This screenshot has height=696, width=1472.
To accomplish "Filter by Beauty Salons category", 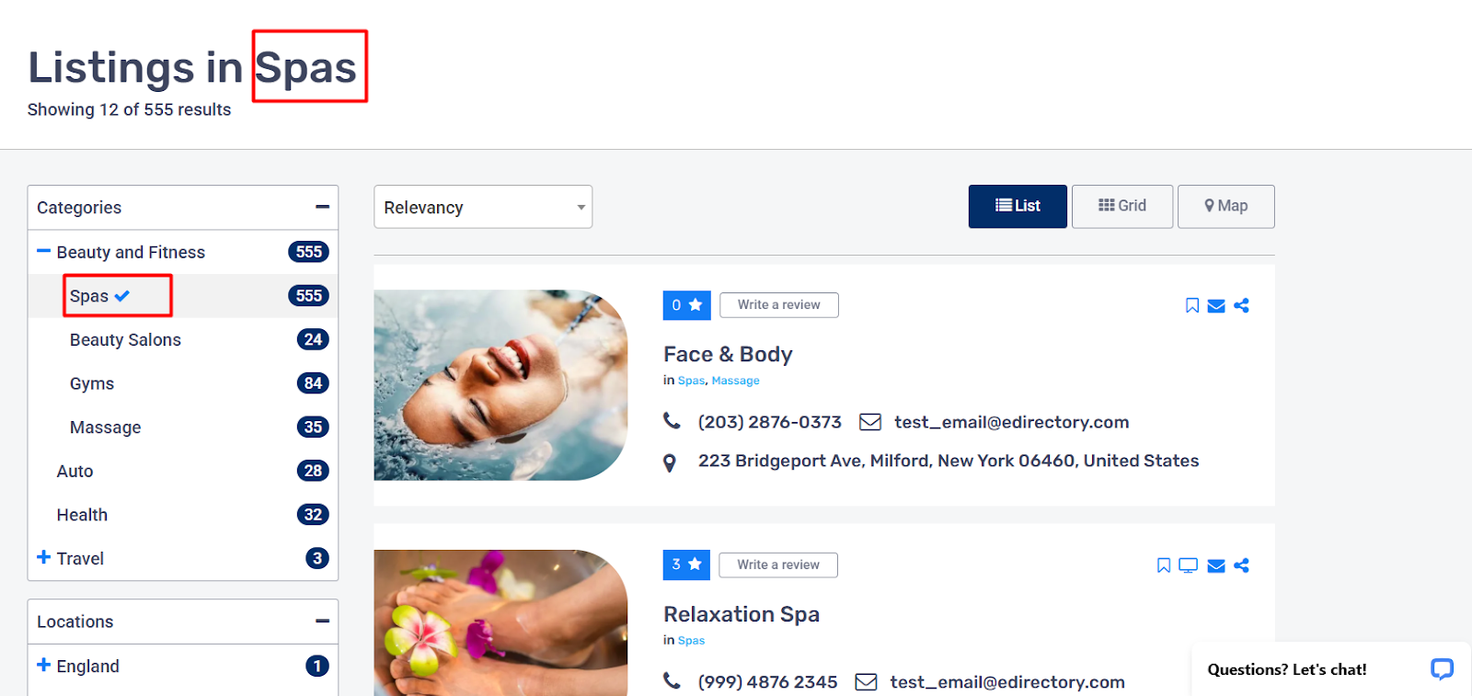I will (125, 340).
